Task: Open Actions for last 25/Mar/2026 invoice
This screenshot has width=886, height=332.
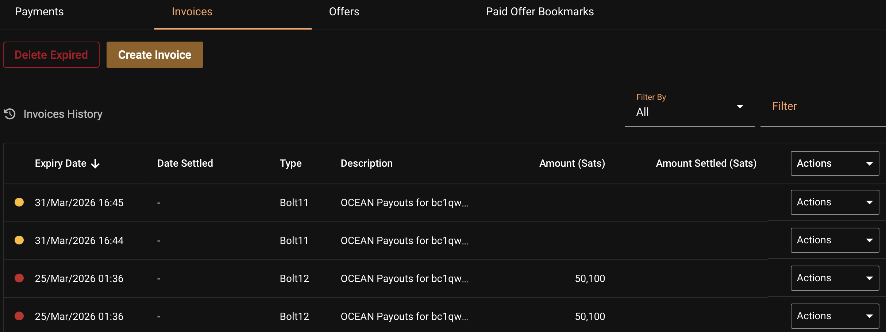Action: [x=835, y=316]
